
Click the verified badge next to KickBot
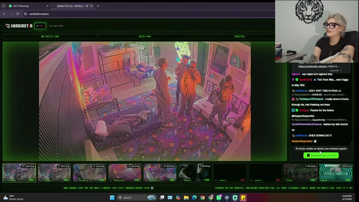(x=297, y=110)
